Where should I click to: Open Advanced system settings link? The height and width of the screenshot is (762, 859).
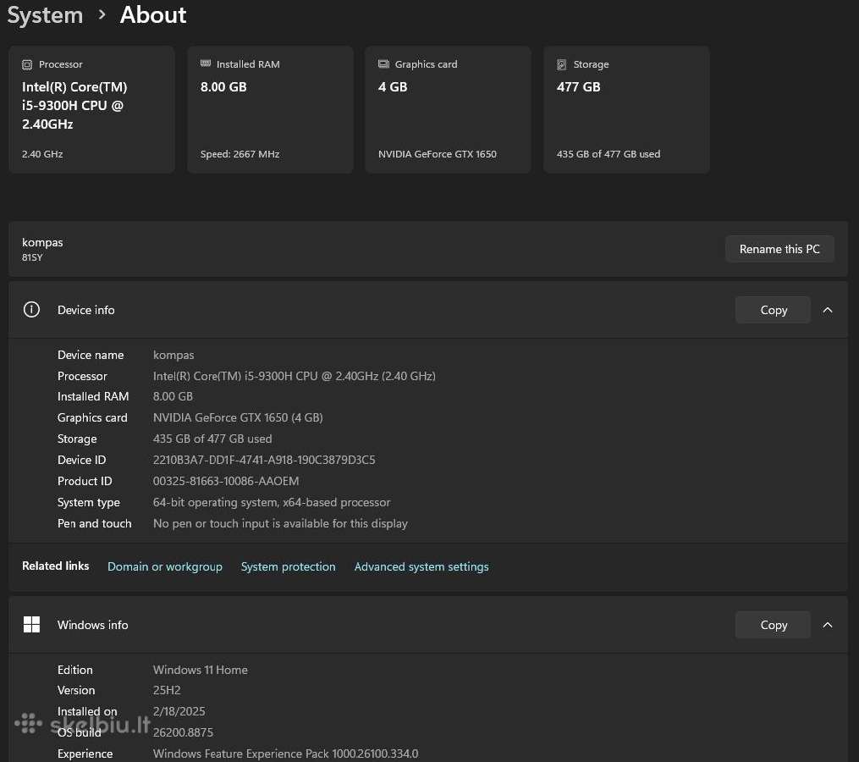pyautogui.click(x=421, y=566)
